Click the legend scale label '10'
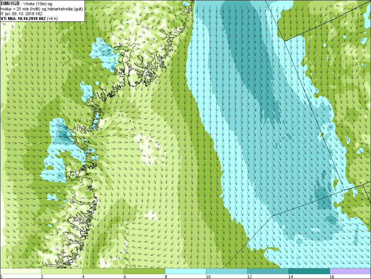This screenshot has width=371, height=279. 208,277
